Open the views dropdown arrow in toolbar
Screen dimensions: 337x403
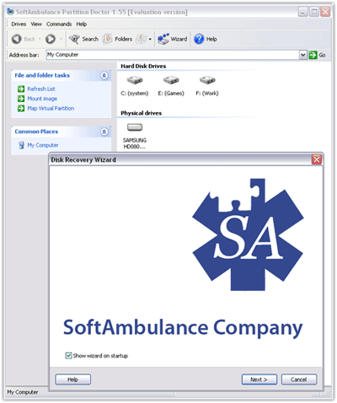[x=150, y=39]
